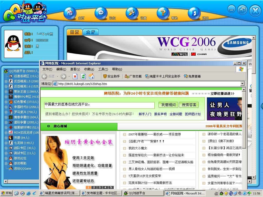Select 巡查答疑区 in the game tree

tap(26, 76)
